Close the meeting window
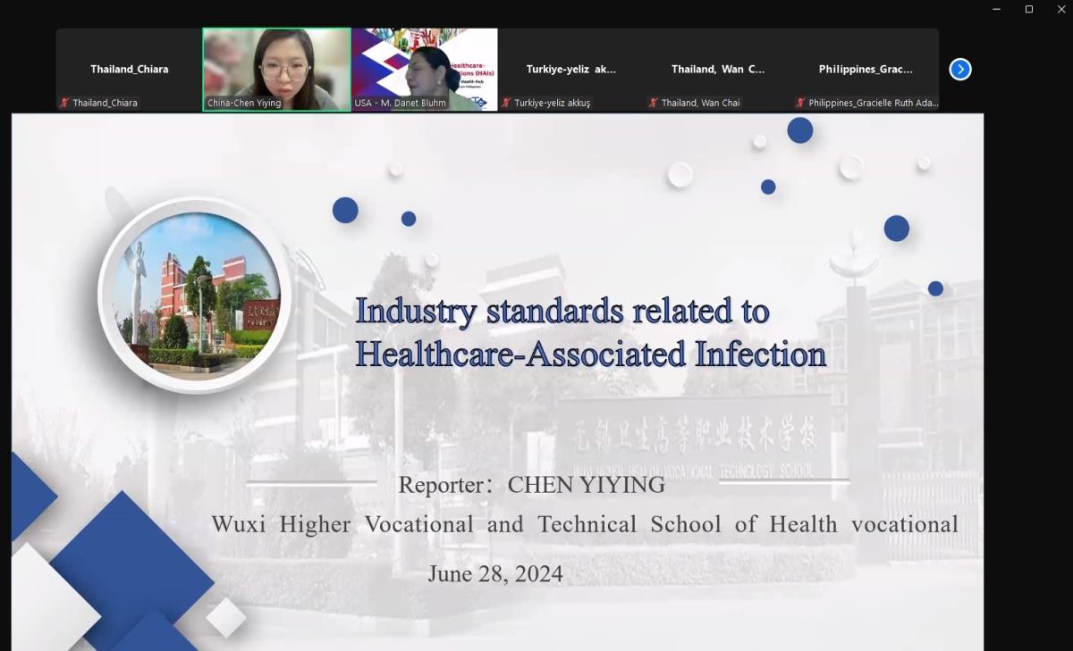Viewport: 1073px width, 651px height. pos(1060,9)
